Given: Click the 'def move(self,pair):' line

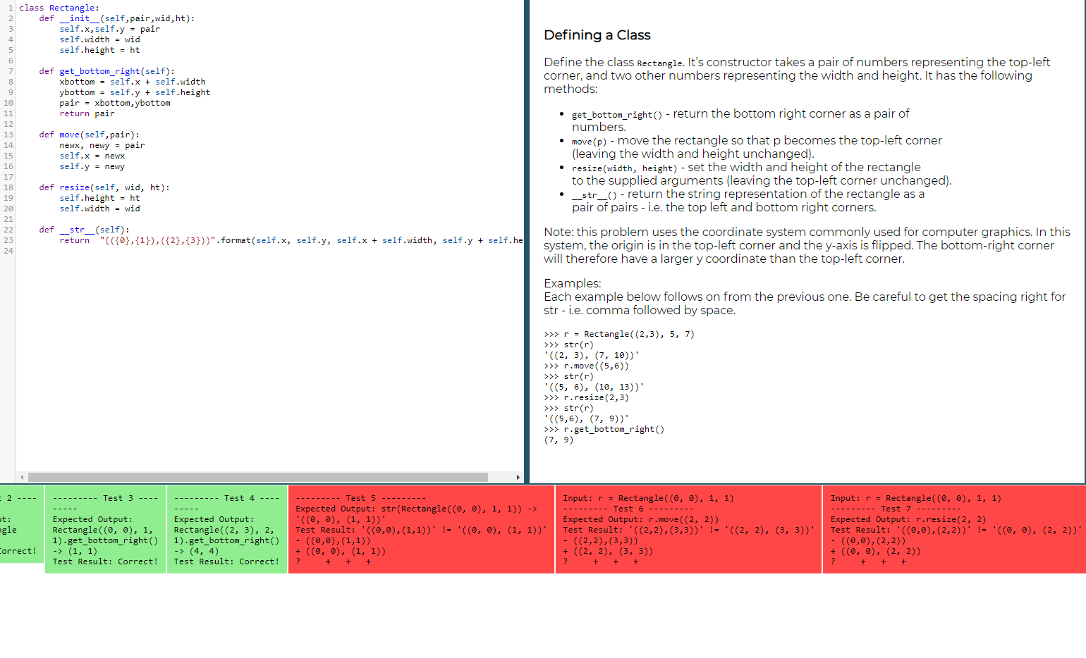Looking at the screenshot, I should tap(90, 135).
